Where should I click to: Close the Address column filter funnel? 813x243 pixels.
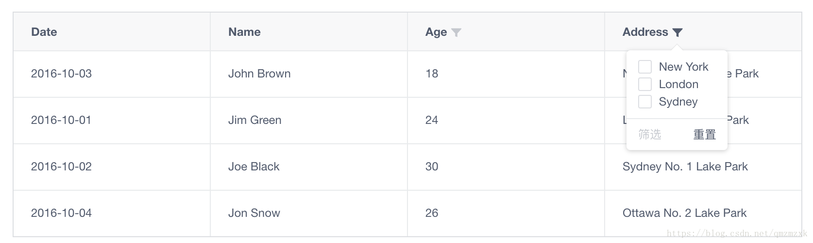677,32
